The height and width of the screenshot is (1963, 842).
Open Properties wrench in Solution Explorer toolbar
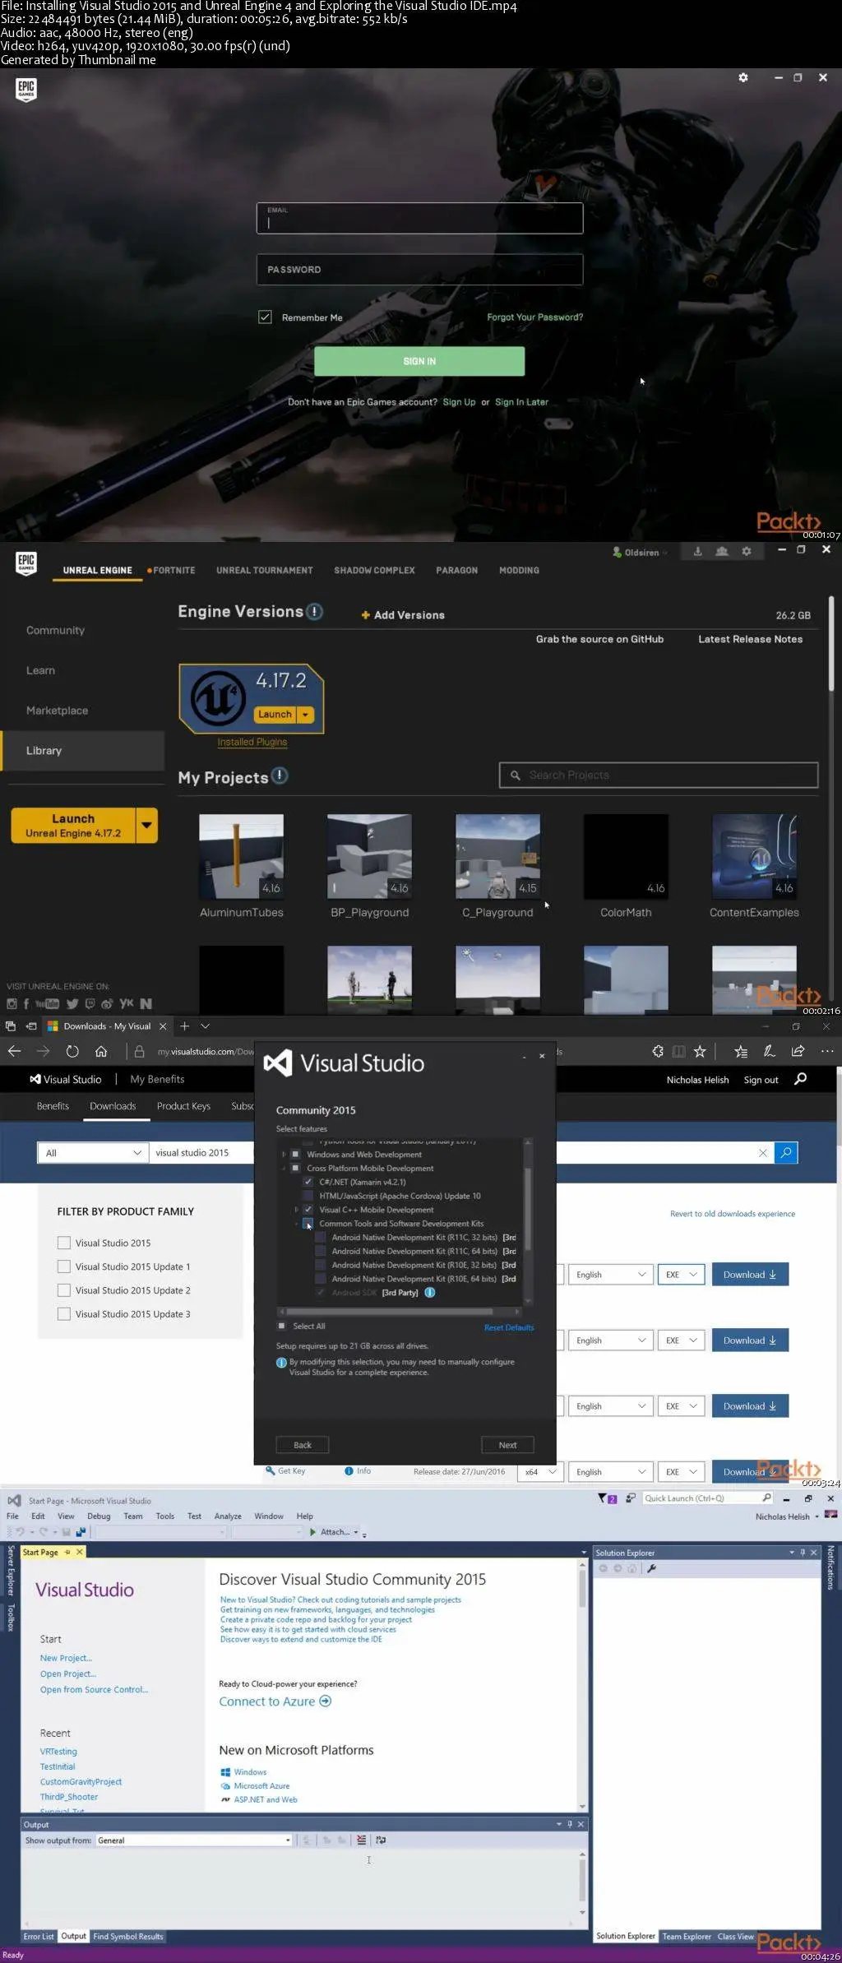(651, 1568)
